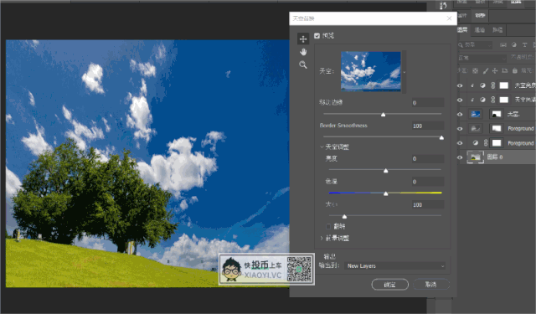Click the Brightness slider handle
The width and height of the screenshot is (536, 314).
coord(385,171)
